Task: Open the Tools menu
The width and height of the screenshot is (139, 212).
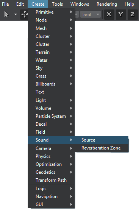Action: [x=57, y=4]
